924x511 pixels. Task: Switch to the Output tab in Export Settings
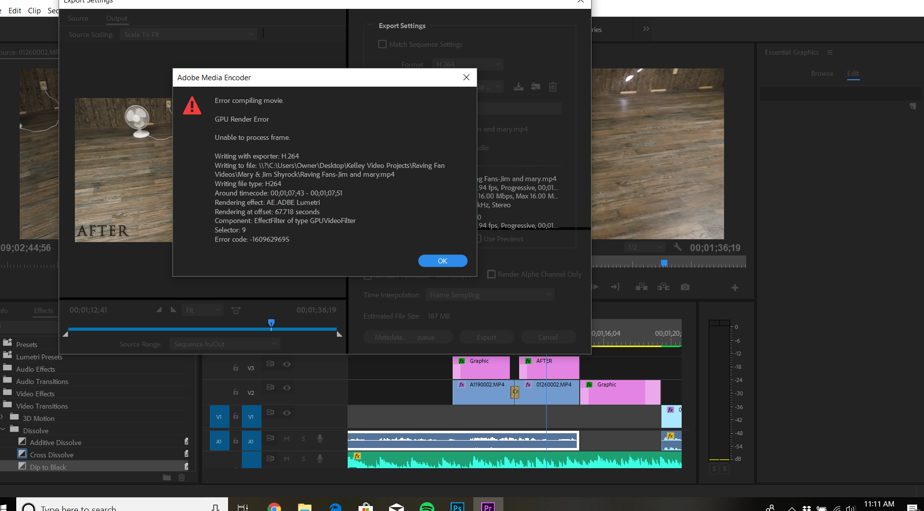(117, 18)
